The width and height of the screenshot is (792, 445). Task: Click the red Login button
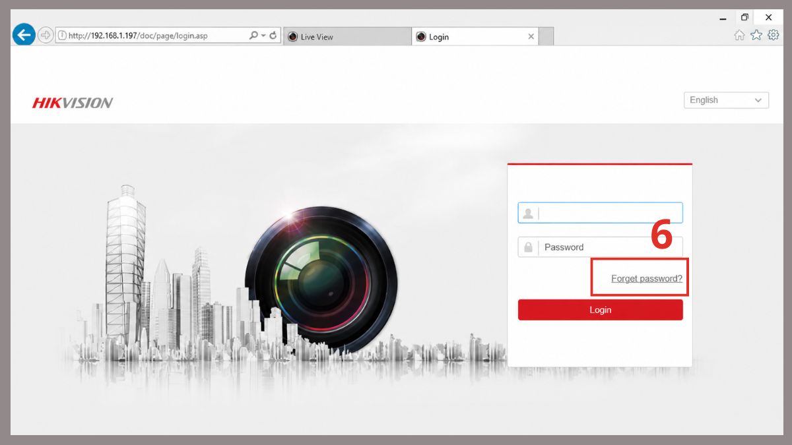(x=600, y=310)
